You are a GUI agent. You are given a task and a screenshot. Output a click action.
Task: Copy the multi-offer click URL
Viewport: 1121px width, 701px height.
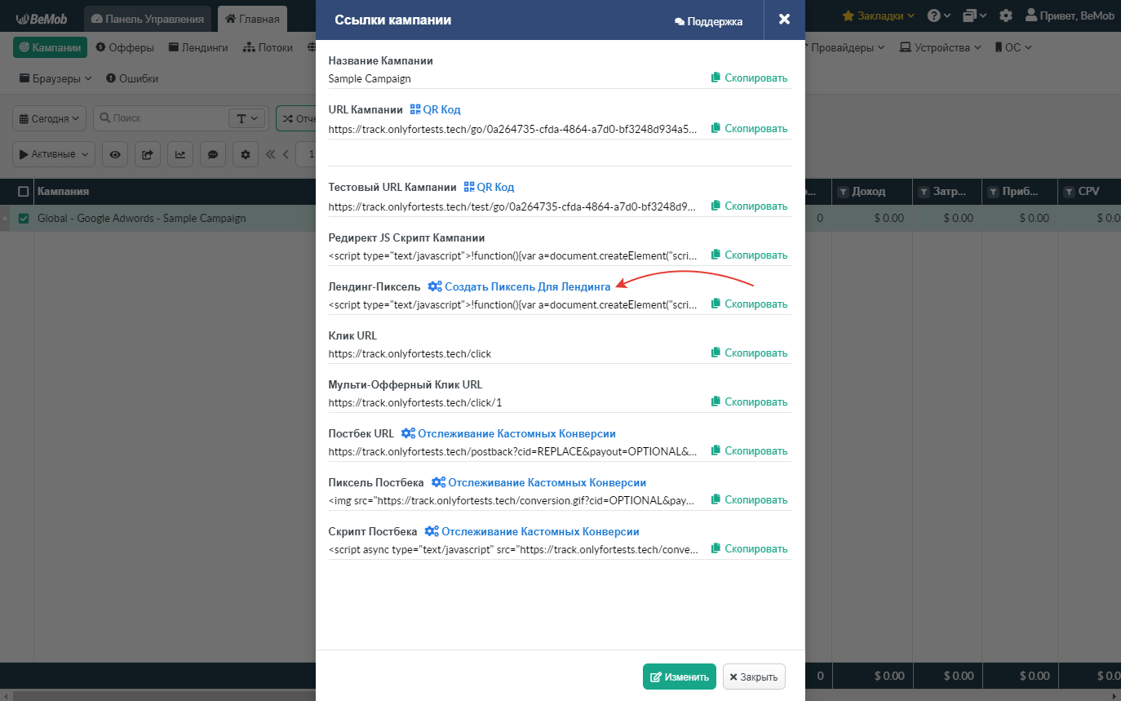point(749,402)
